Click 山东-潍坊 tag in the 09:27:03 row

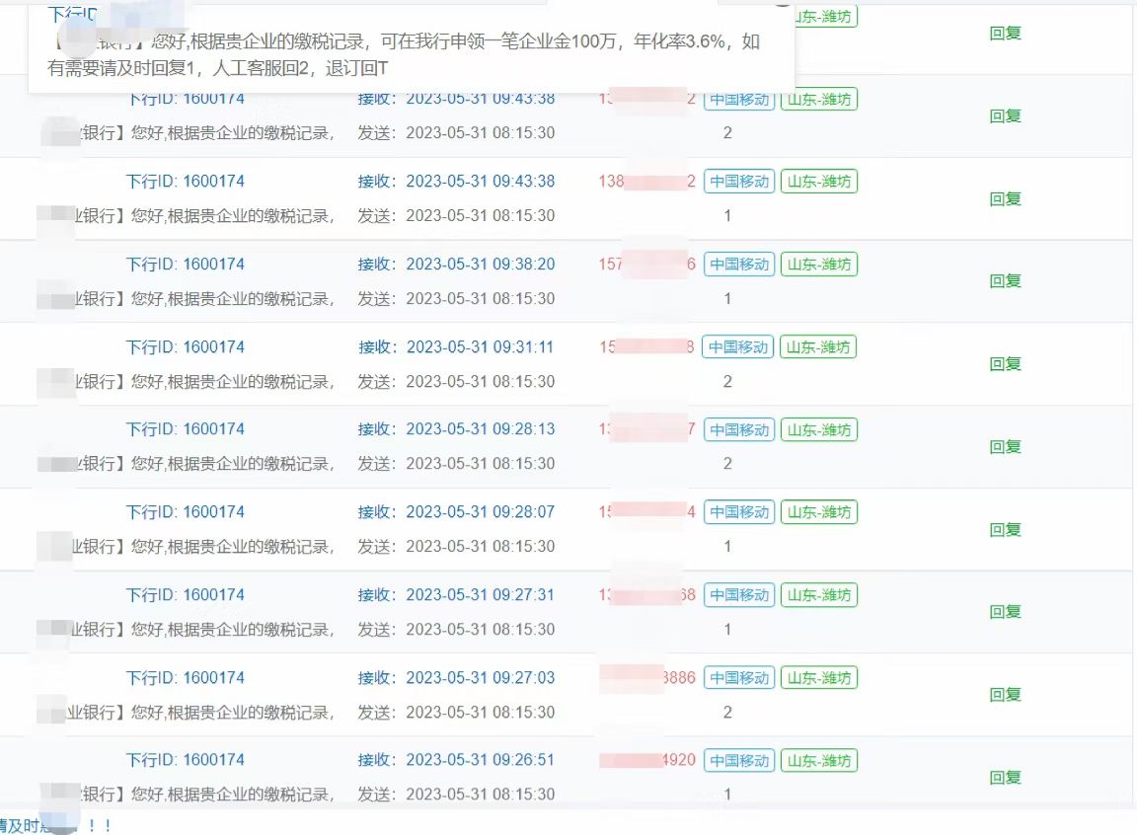click(818, 678)
